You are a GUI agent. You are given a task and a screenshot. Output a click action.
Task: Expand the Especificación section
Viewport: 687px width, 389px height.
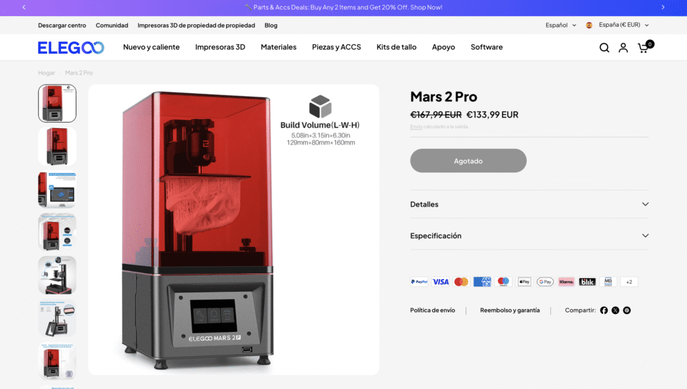[x=529, y=235]
